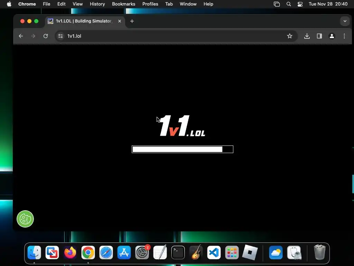Select the 1v1.LOL Building Simulator tab
The image size is (354, 266).
[x=85, y=21]
